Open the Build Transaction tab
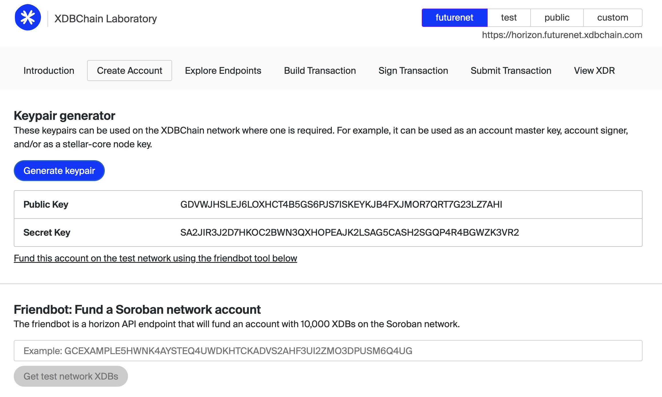 (x=320, y=71)
